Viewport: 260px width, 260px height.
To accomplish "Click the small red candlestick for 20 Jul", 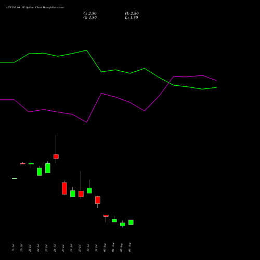I will (23, 164).
